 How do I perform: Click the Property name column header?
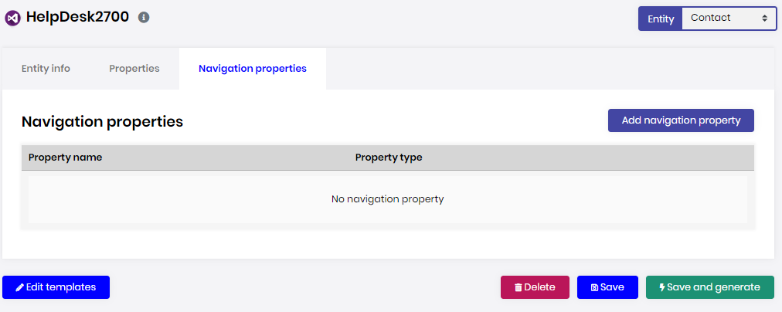pos(66,158)
